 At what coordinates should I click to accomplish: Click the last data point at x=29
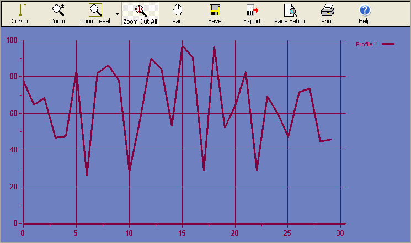pos(330,139)
